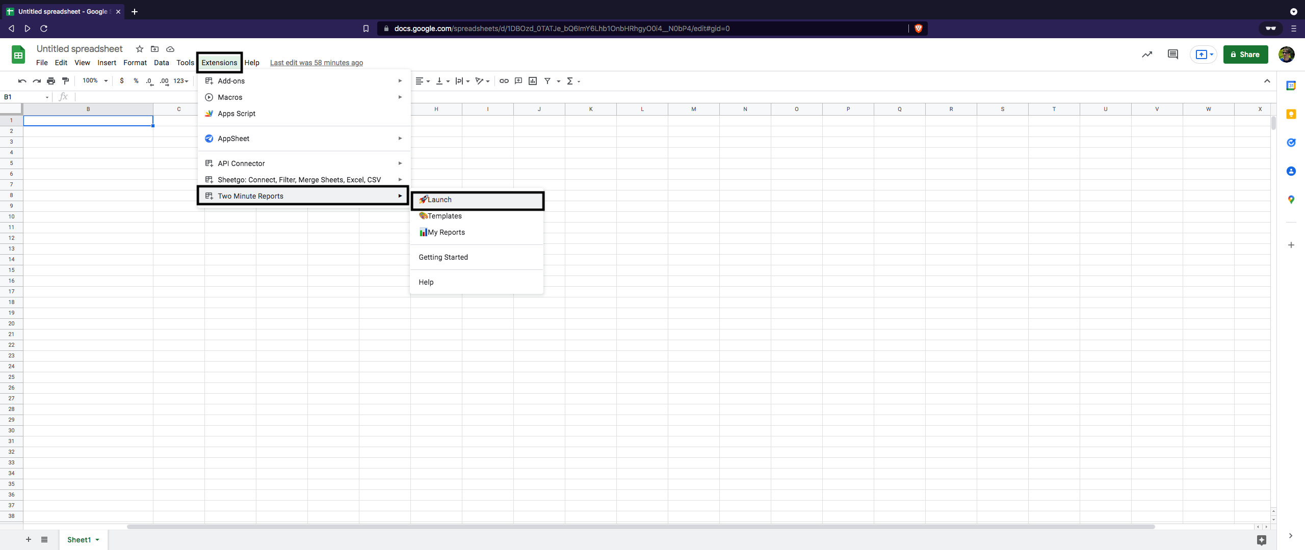Format cell as currency
The width and height of the screenshot is (1305, 550).
point(122,81)
